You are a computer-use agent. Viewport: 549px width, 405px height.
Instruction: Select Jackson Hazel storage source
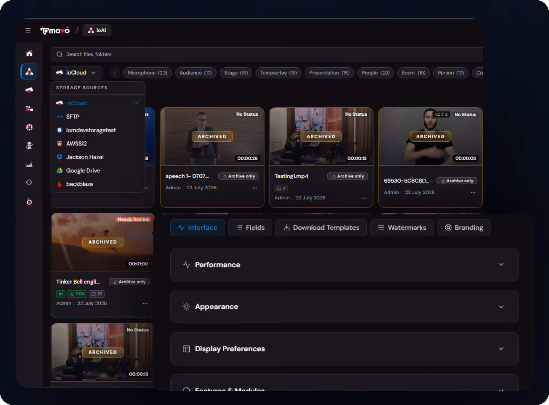(98, 157)
